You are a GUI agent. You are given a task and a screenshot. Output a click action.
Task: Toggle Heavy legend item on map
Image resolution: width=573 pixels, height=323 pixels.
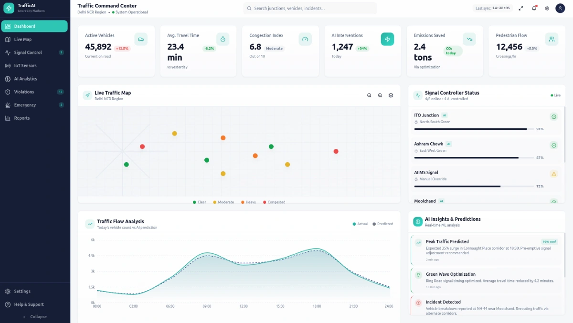(248, 202)
